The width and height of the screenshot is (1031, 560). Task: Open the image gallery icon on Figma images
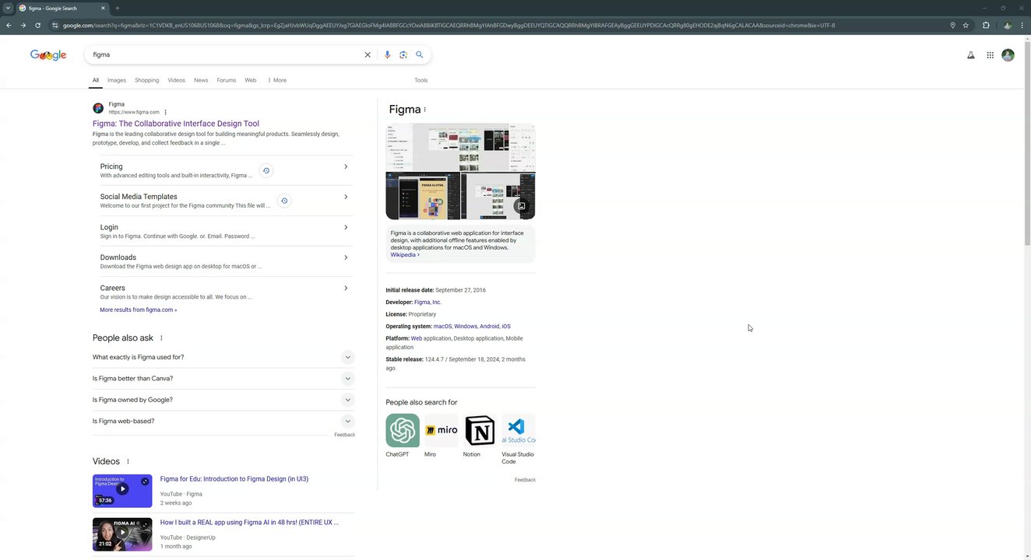coord(521,206)
